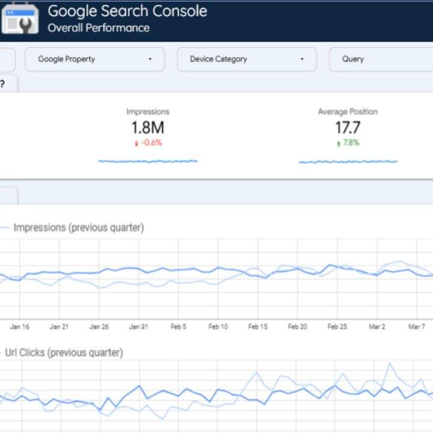433x433 pixels.
Task: Click the -0.6% impressions change indicator
Action: point(152,143)
